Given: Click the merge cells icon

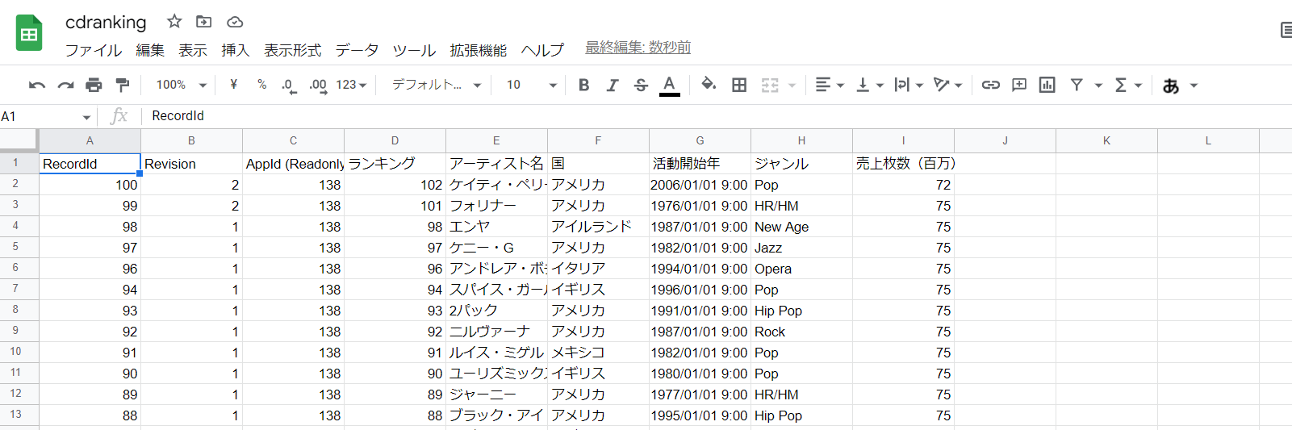Looking at the screenshot, I should [770, 85].
